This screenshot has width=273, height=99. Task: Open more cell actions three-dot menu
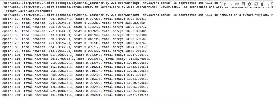click(268, 4)
